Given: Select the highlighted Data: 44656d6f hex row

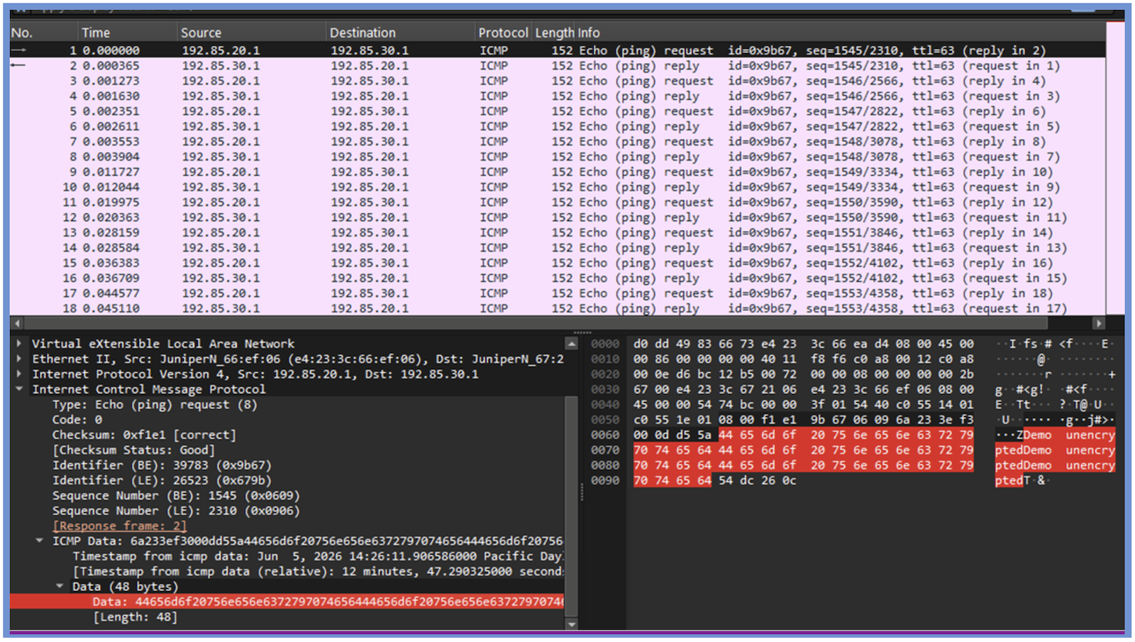Looking at the screenshot, I should click(287, 602).
